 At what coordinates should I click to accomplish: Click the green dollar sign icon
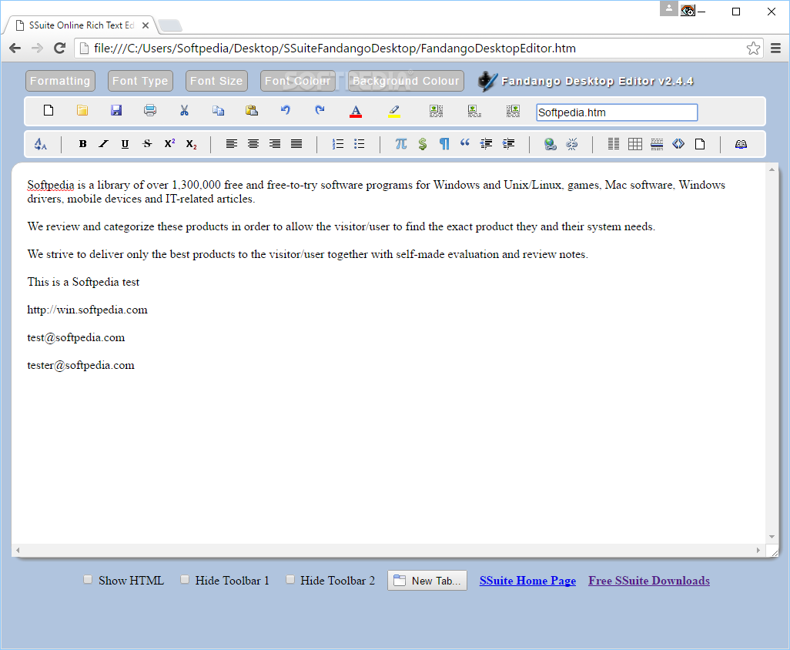coord(423,144)
